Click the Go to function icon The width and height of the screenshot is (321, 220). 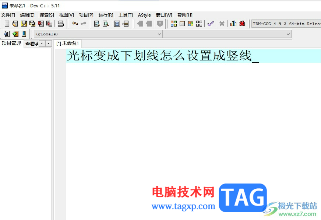click(x=117, y=24)
